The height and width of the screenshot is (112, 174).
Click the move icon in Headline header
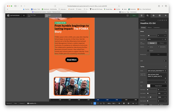point(158,20)
